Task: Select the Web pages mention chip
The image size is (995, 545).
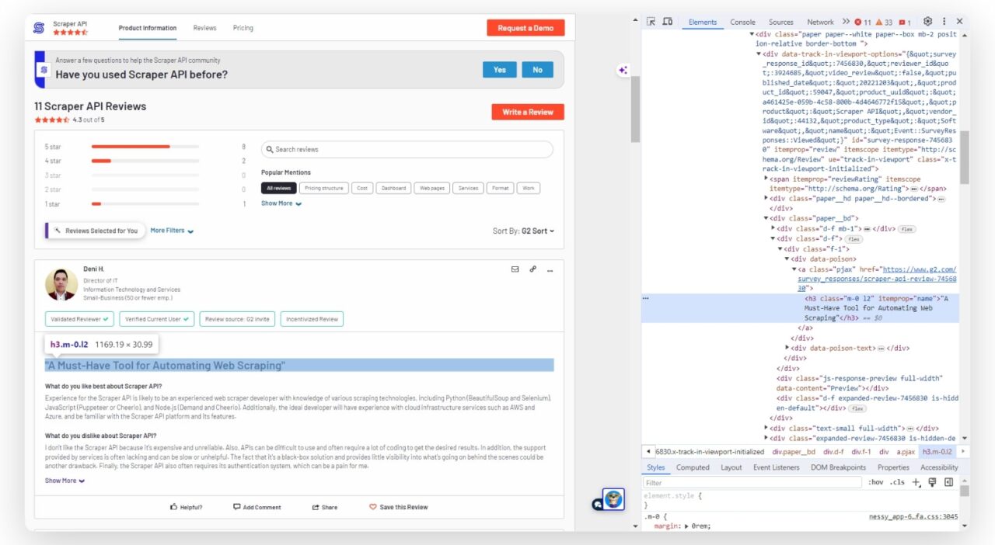Action: tap(433, 188)
